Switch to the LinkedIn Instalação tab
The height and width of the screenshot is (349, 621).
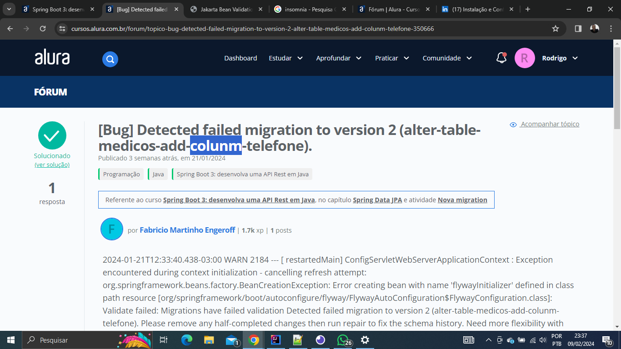(x=477, y=9)
